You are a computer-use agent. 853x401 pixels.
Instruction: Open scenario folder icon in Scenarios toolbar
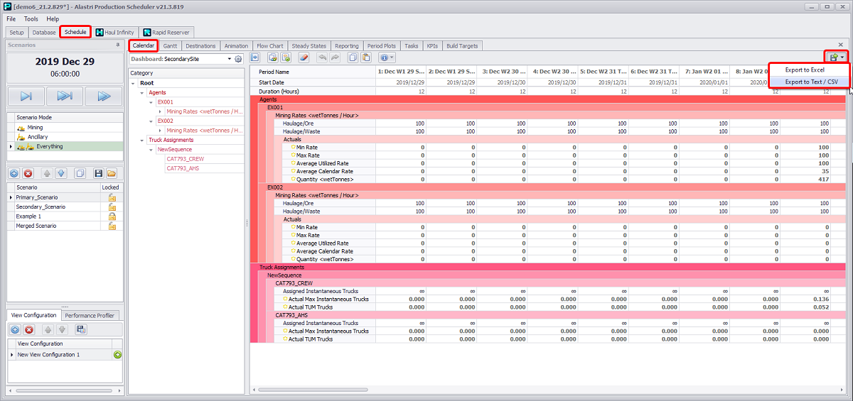[112, 173]
